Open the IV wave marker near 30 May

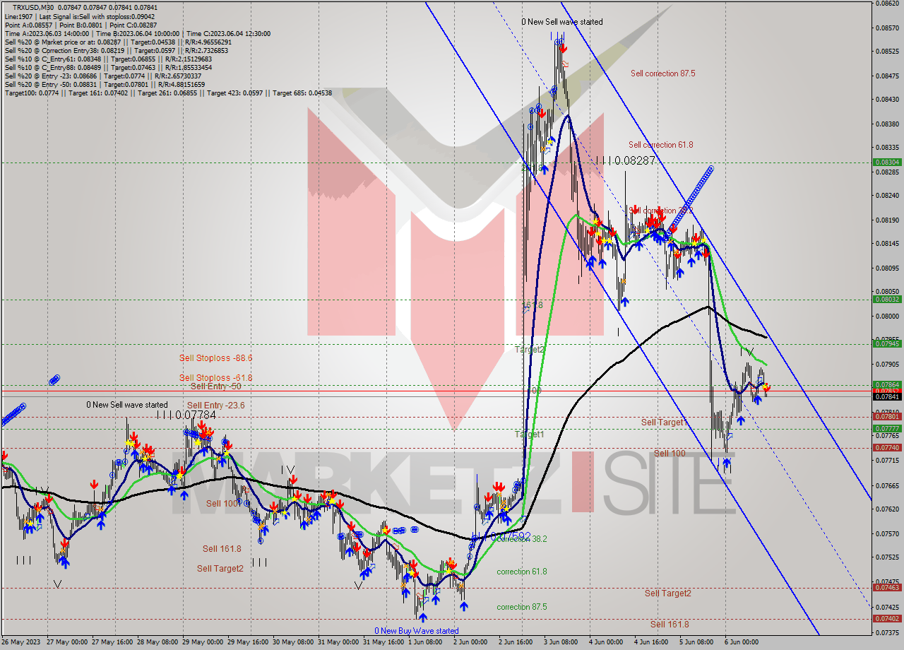tap(288, 471)
